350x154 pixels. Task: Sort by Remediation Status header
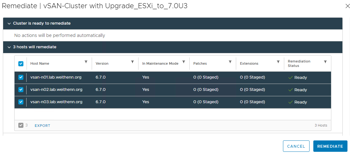299,63
